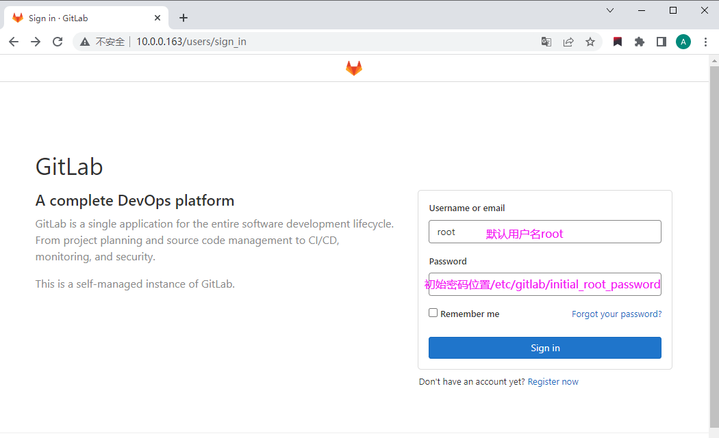Screen dimensions: 719x438
Task: Expand the tab search chevron
Action: 610,10
